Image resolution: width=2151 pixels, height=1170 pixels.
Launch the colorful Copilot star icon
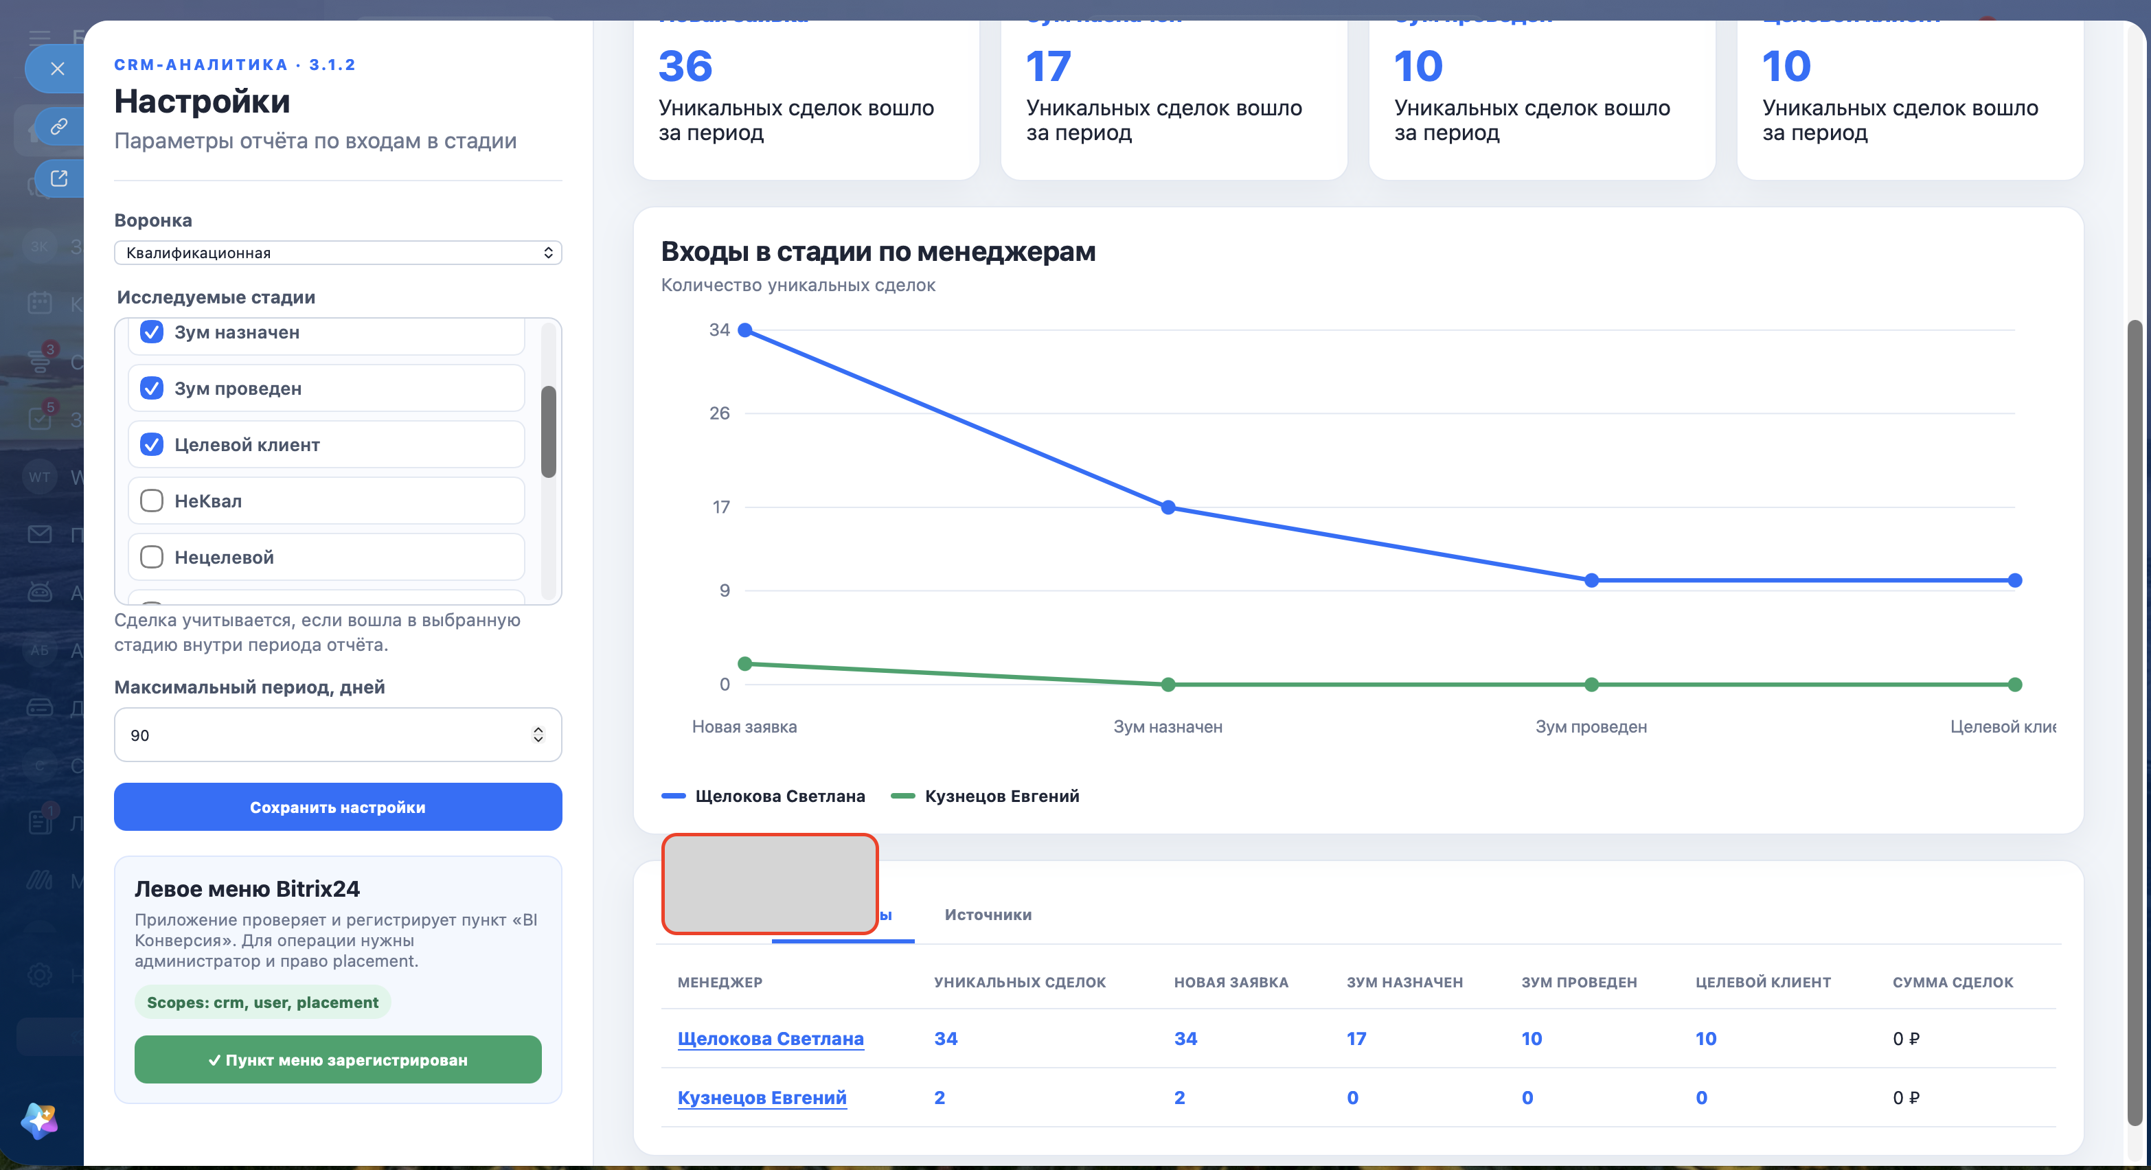click(39, 1121)
